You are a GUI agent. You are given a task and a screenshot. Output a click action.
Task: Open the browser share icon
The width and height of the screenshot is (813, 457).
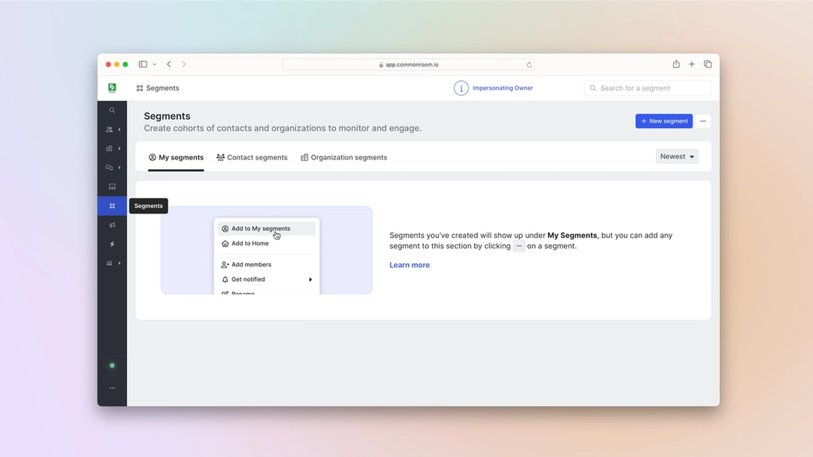click(x=676, y=63)
